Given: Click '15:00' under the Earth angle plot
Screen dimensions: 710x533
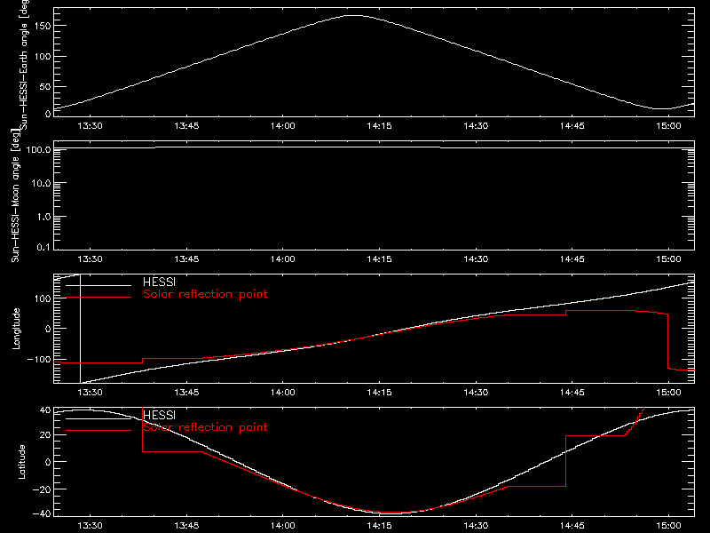Looking at the screenshot, I should (x=668, y=126).
